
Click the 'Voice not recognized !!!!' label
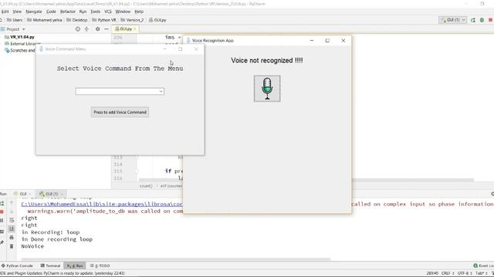tap(267, 60)
